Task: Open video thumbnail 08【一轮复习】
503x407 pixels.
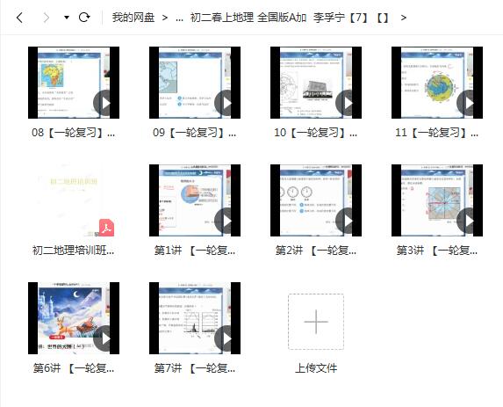Action: 74,83
